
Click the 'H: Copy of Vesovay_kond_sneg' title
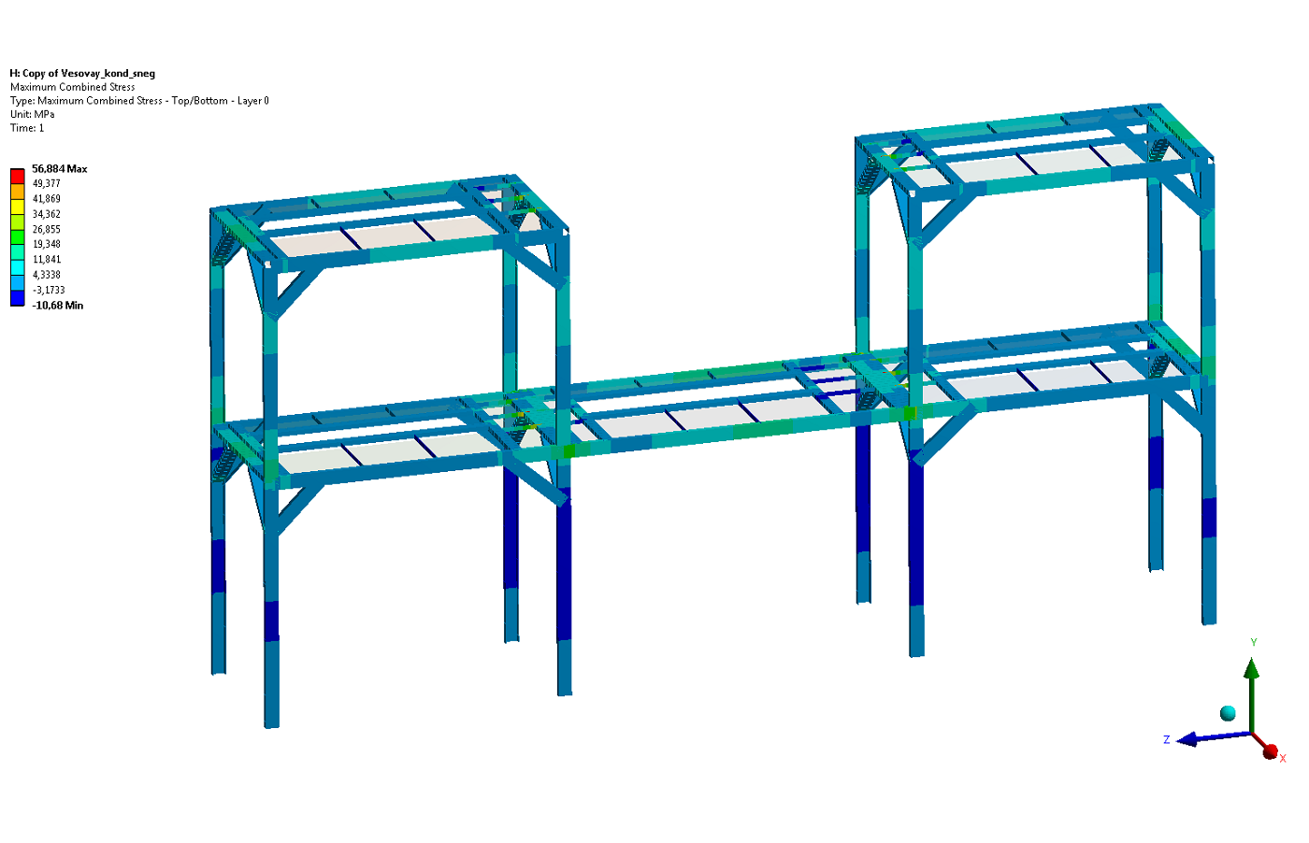[82, 73]
